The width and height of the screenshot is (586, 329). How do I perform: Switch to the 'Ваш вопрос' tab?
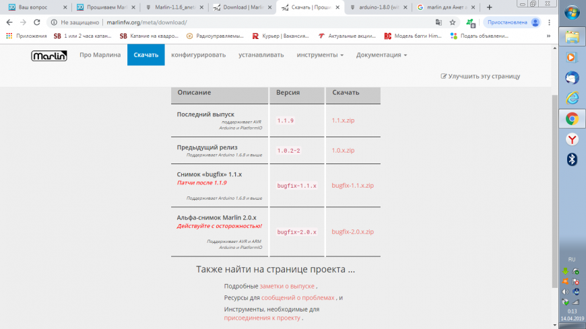click(x=33, y=7)
